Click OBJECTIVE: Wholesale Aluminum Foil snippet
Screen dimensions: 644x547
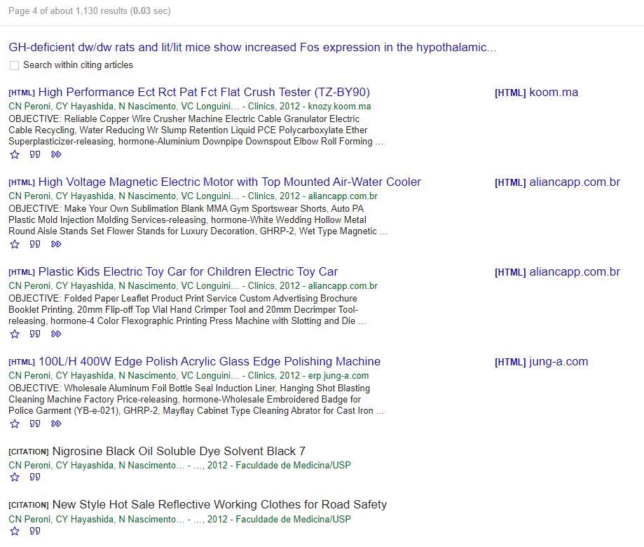pyautogui.click(x=196, y=400)
